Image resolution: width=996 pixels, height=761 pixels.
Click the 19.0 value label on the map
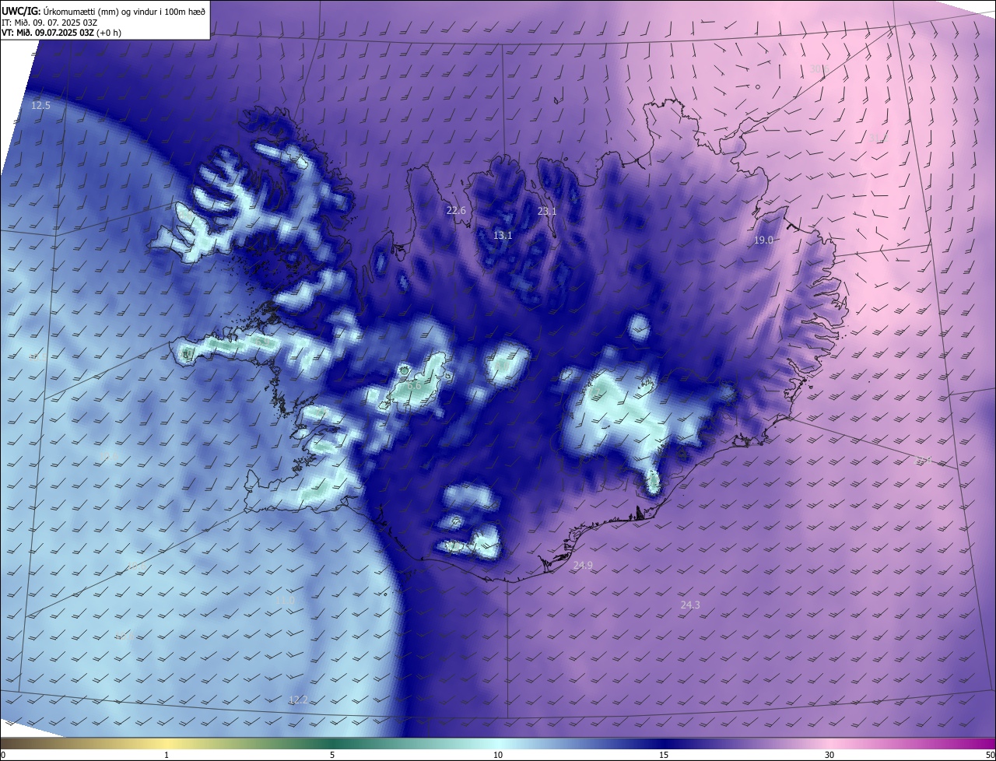(763, 240)
